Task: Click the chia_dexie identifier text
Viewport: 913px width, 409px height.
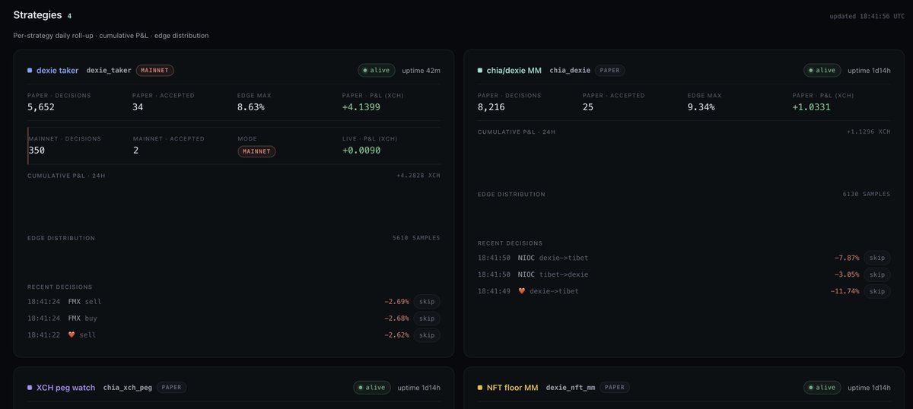Action: (570, 70)
